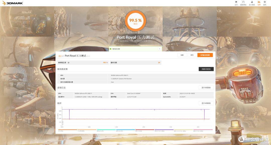
Task: Click the green valid-score checkmark icon
Action: click(111, 49)
